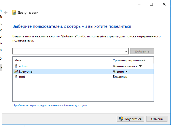Click the Владелец permission for root
171x127 pixels.
click(120, 77)
